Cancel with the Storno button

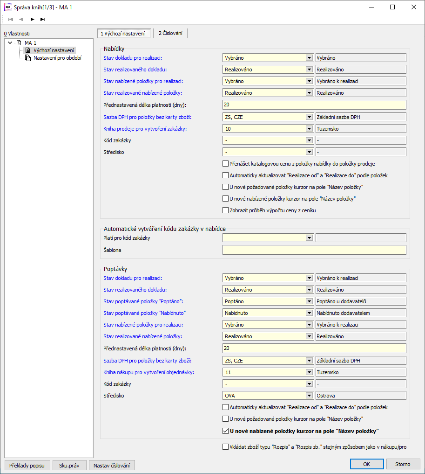pos(403,464)
